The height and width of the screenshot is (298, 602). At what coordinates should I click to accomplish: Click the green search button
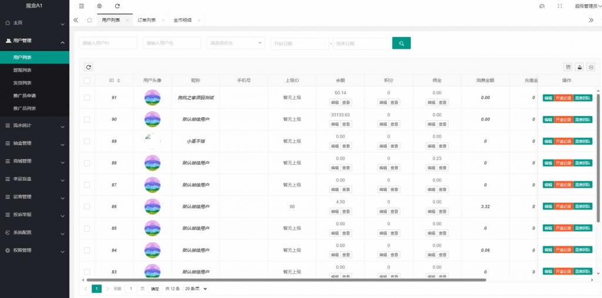click(x=401, y=43)
